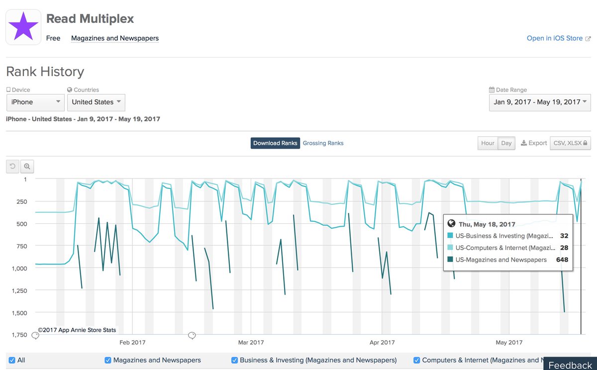Click the Read Multiplex app title
Image resolution: width=597 pixels, height=370 pixels.
[90, 19]
